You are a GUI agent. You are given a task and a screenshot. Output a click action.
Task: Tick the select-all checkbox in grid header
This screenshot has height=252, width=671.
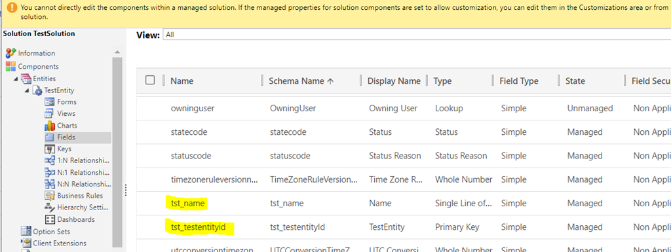click(x=150, y=81)
